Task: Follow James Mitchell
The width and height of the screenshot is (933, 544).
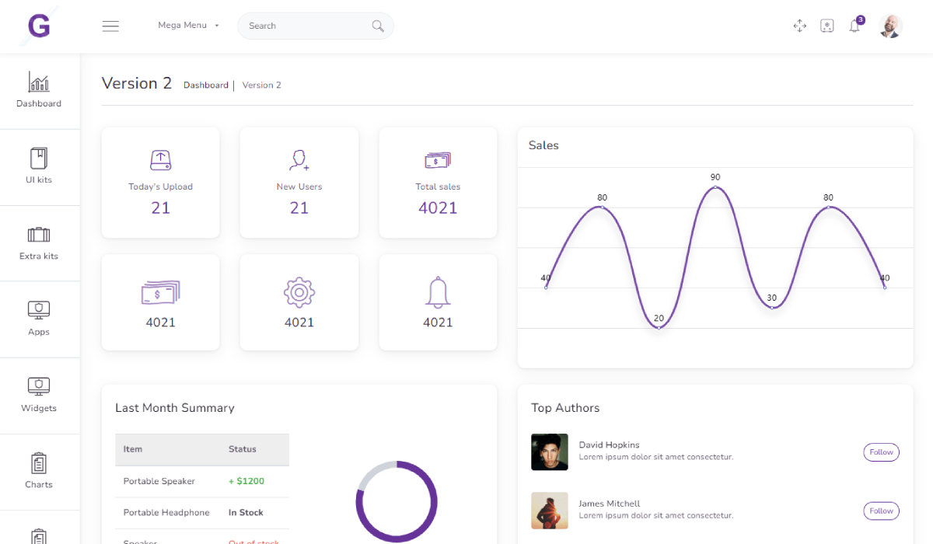Action: 881,511
